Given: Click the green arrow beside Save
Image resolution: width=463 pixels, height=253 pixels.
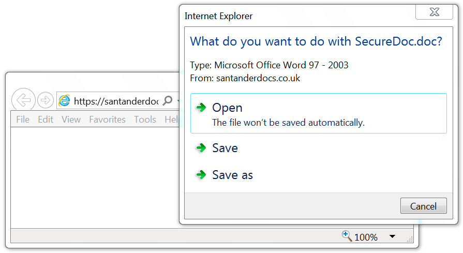Looking at the screenshot, I should pyautogui.click(x=201, y=147).
